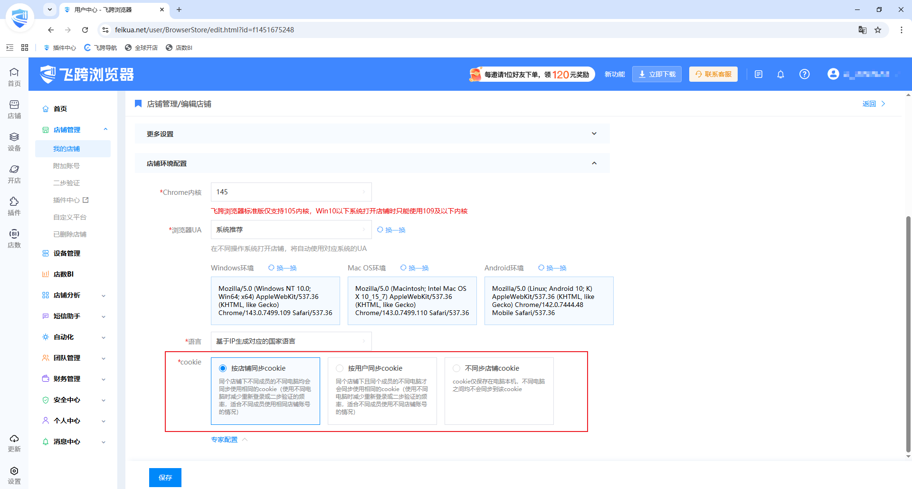Click the 返回 link
This screenshot has width=912, height=489.
(x=874, y=104)
